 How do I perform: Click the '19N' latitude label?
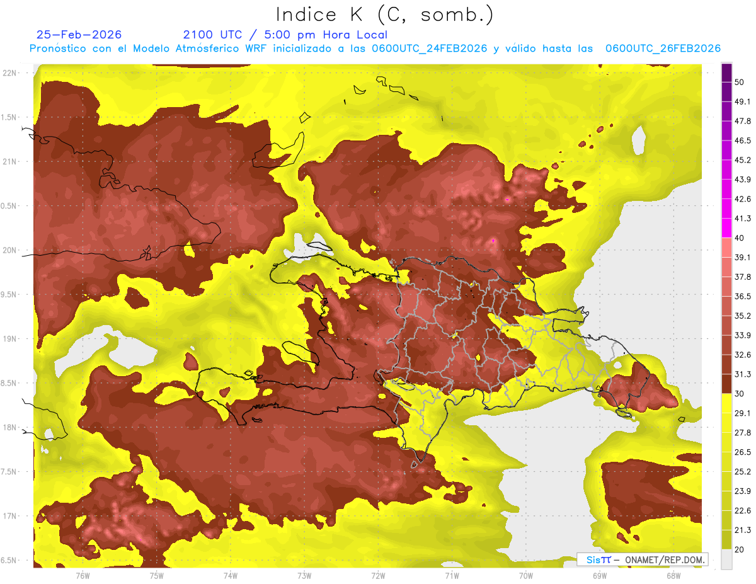pos(10,339)
